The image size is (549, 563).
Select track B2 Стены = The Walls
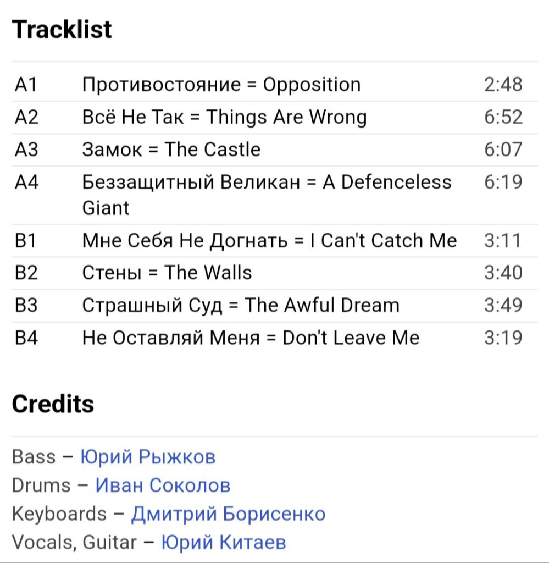(167, 273)
